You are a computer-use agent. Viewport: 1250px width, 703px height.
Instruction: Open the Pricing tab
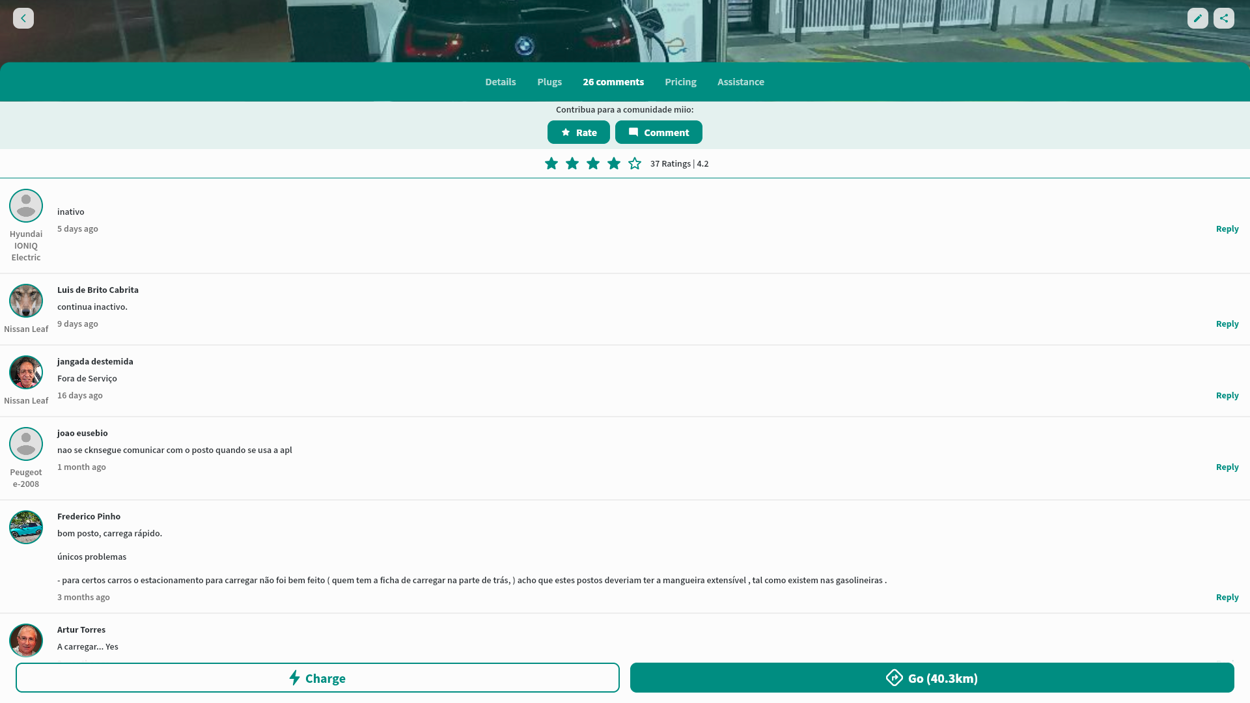(680, 82)
